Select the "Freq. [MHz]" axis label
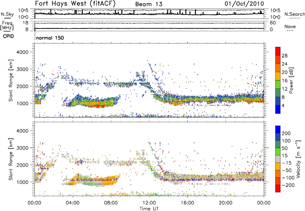Viewport: 305px width, 211px height. pos(7,26)
